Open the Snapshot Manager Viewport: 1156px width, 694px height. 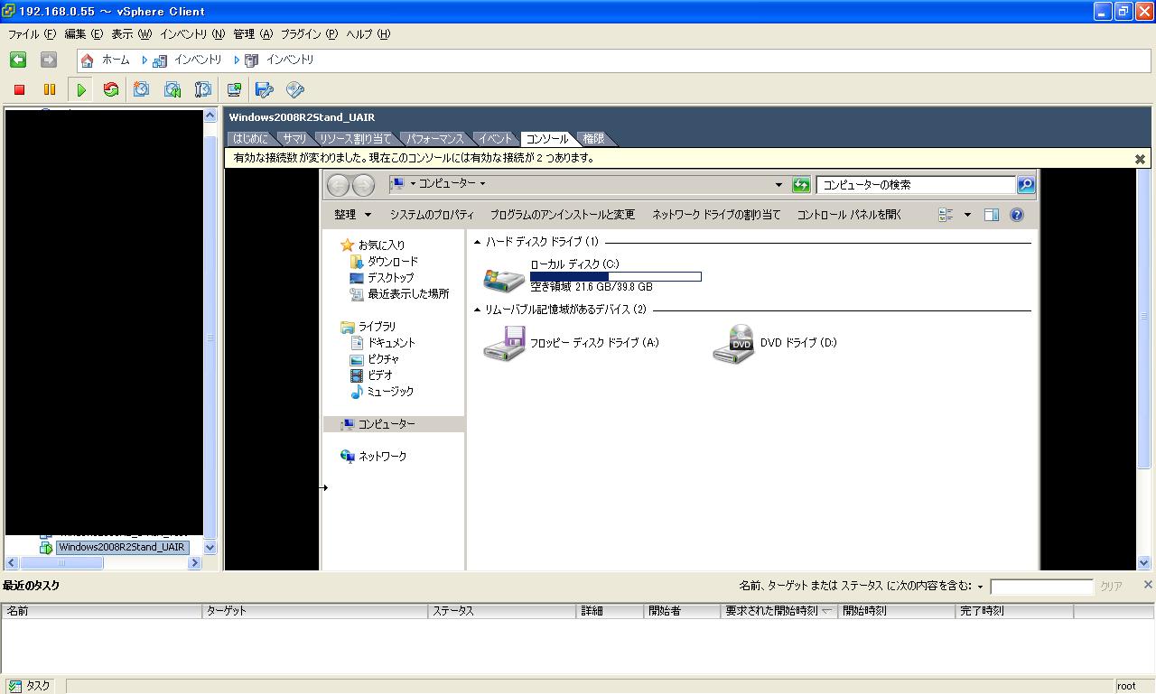tap(203, 89)
